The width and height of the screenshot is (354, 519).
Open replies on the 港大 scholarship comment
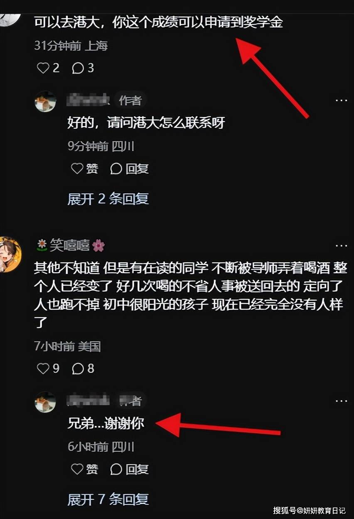[83, 68]
